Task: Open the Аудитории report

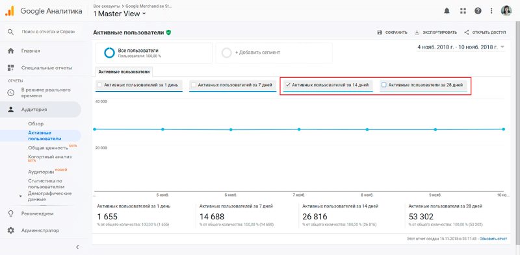Action: 41,172
